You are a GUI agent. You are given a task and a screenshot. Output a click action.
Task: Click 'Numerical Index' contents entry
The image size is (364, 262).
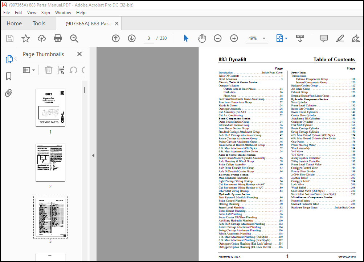pos(323,201)
